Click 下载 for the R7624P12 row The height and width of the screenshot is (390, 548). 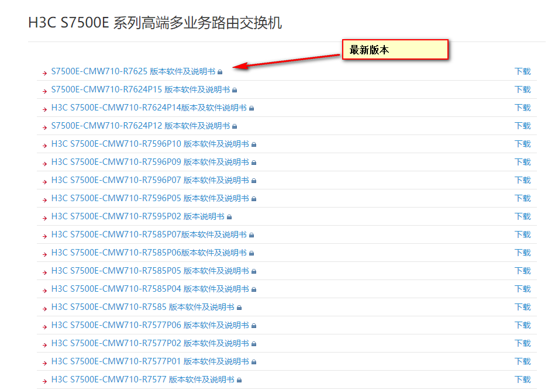tap(523, 126)
